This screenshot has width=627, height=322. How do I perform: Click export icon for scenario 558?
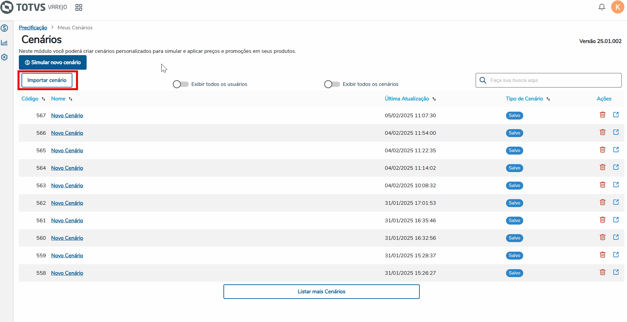(616, 272)
